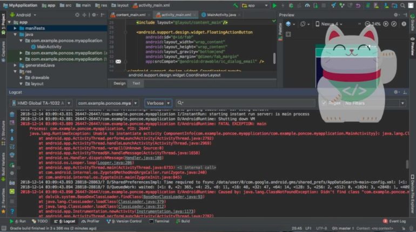Open the HMD Global TA-1032 device dropdown
The width and height of the screenshot is (416, 232).
coord(45,103)
